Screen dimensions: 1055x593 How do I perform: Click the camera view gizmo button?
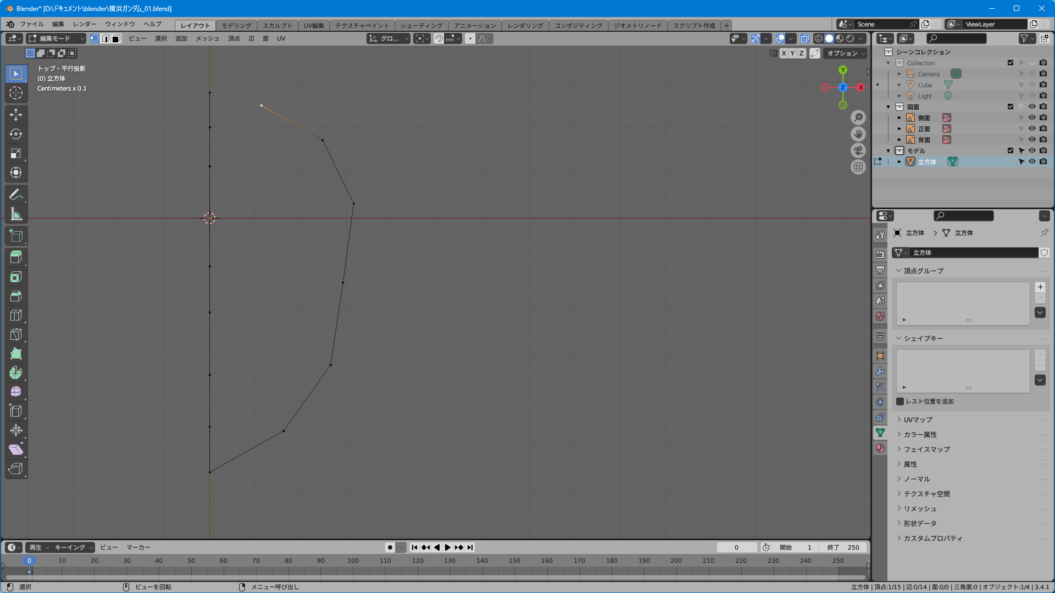tap(858, 150)
